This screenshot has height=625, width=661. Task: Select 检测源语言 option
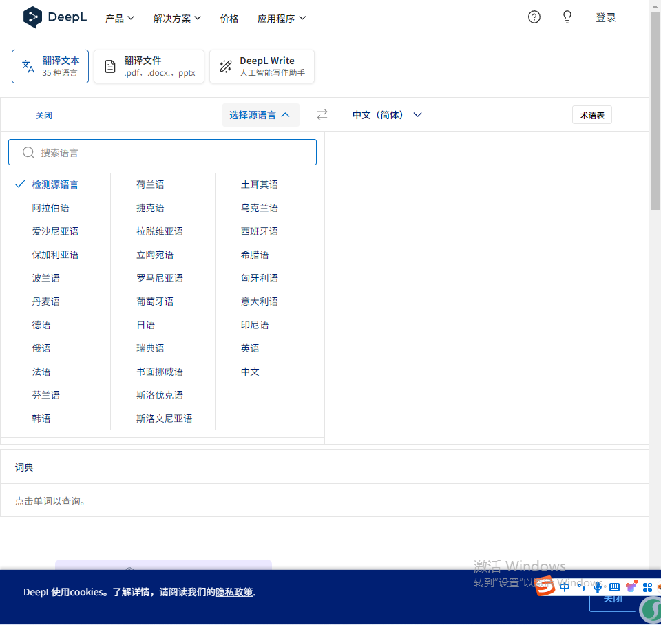pyautogui.click(x=55, y=184)
